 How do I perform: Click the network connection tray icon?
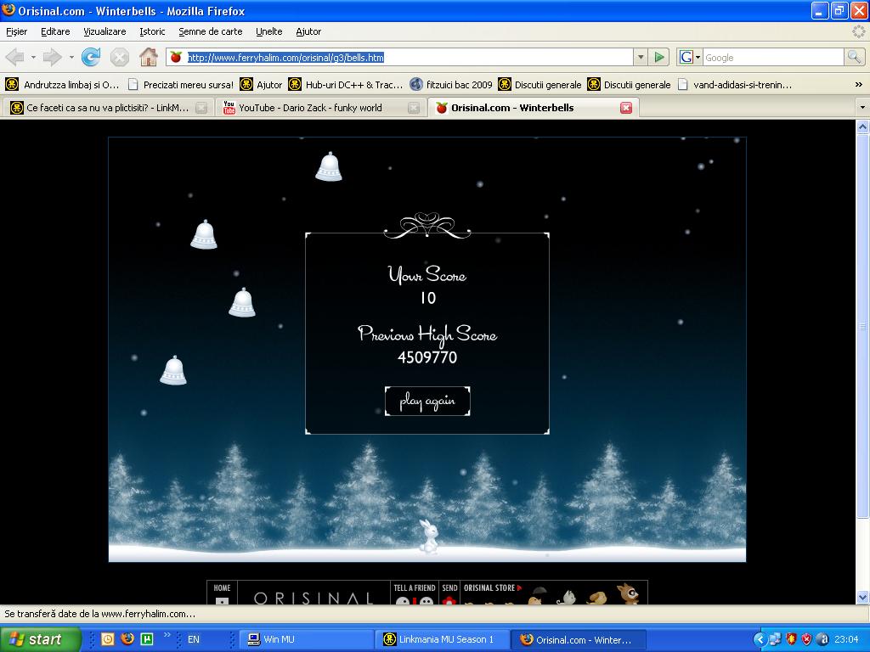pyautogui.click(x=775, y=639)
